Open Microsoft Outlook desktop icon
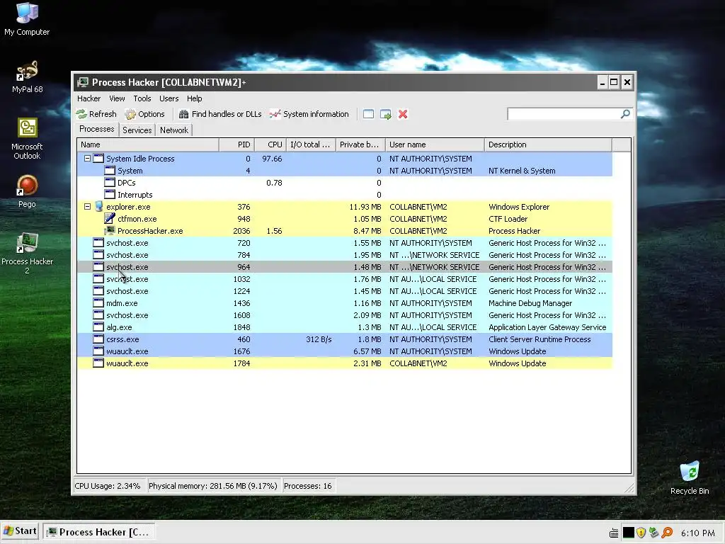This screenshot has height=544, width=725. tap(28, 139)
